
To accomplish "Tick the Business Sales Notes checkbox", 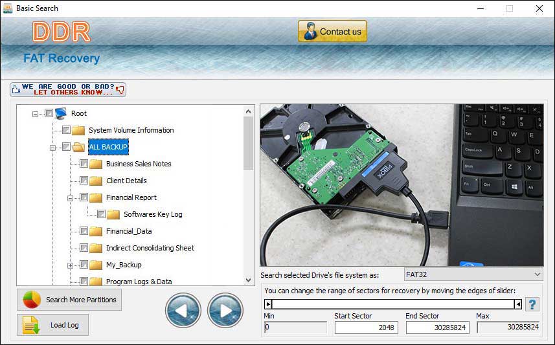I will [84, 164].
